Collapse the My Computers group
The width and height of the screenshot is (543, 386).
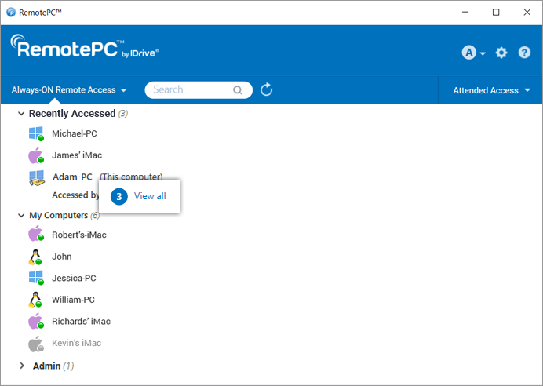[21, 215]
